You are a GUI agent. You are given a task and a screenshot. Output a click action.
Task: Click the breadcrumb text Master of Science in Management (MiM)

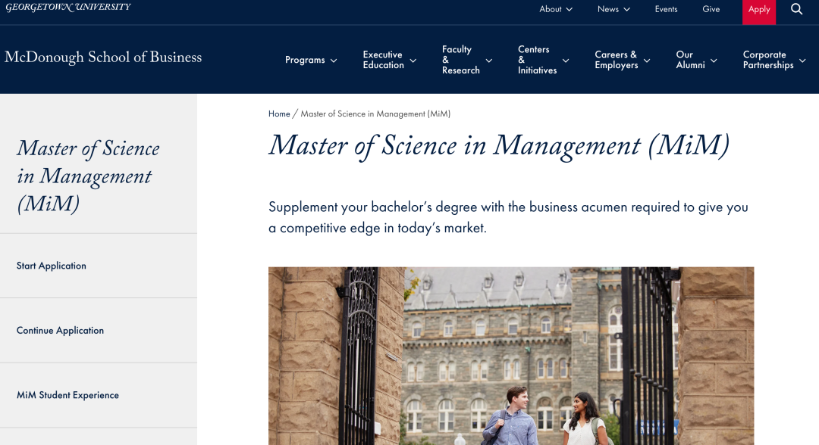pyautogui.click(x=375, y=114)
